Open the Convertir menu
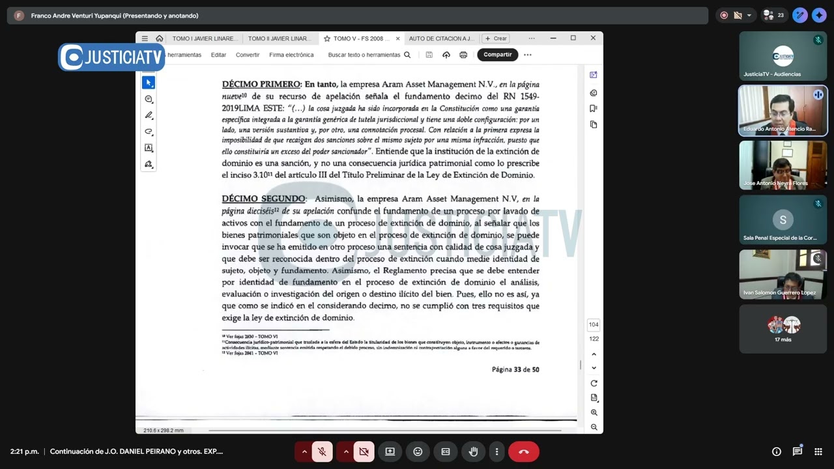Image resolution: width=834 pixels, height=469 pixels. [248, 55]
